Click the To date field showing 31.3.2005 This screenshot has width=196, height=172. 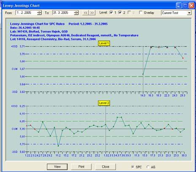63,13
